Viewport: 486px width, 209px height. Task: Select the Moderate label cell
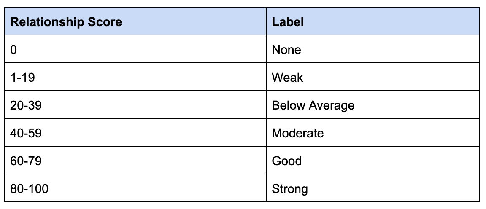coord(373,133)
